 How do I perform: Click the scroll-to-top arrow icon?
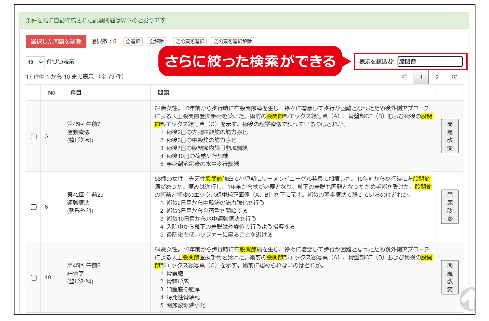coord(468,299)
